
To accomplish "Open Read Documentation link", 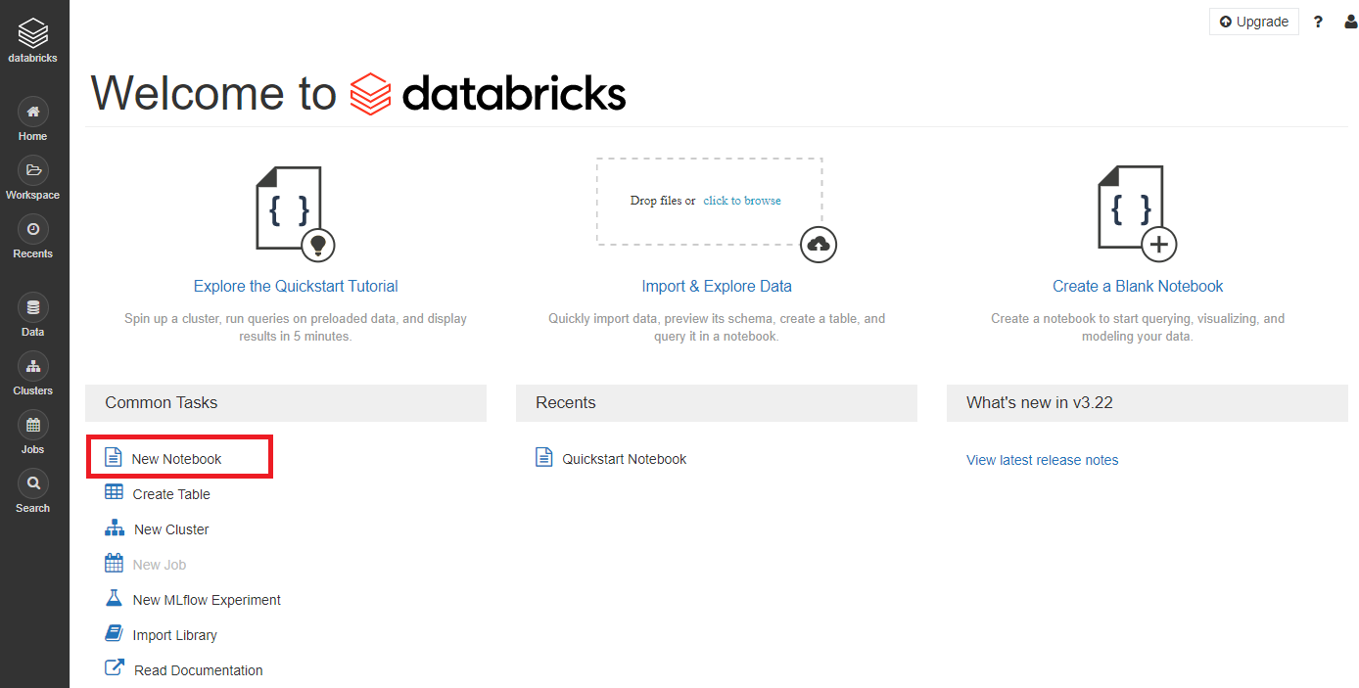I will 199,670.
